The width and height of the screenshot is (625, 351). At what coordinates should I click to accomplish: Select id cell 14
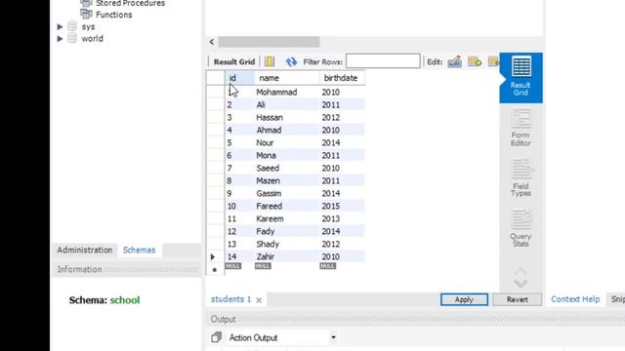click(x=240, y=256)
